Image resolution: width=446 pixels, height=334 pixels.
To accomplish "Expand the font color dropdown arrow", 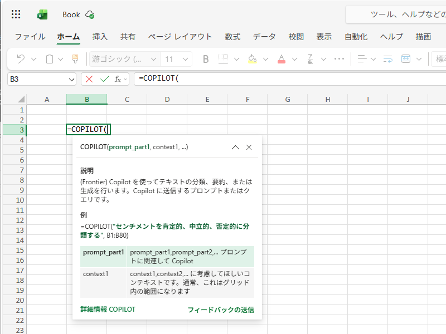I will [295, 59].
